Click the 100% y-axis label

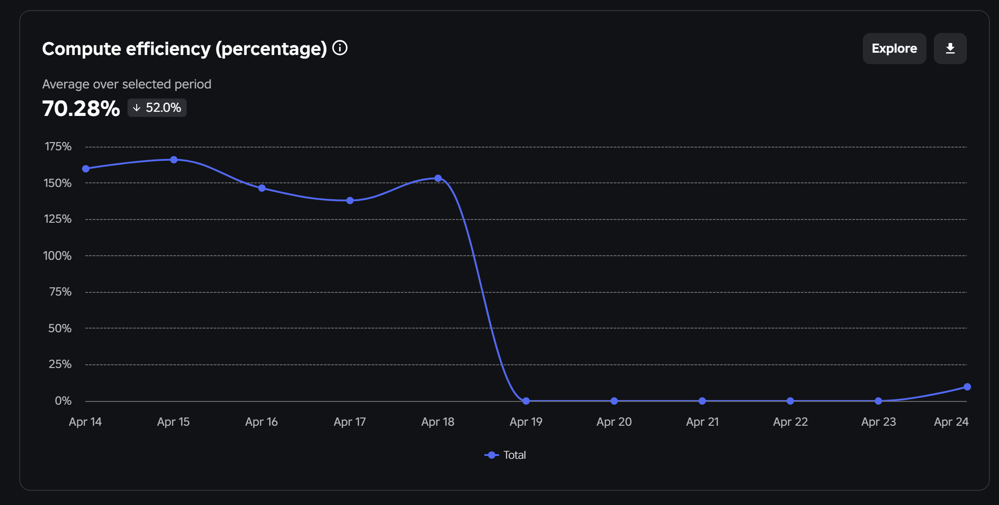pyautogui.click(x=57, y=256)
